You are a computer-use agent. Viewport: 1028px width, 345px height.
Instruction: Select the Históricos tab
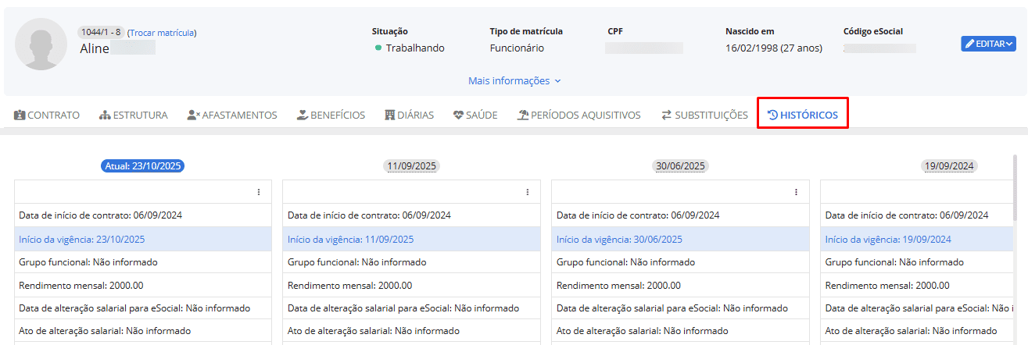click(x=803, y=115)
